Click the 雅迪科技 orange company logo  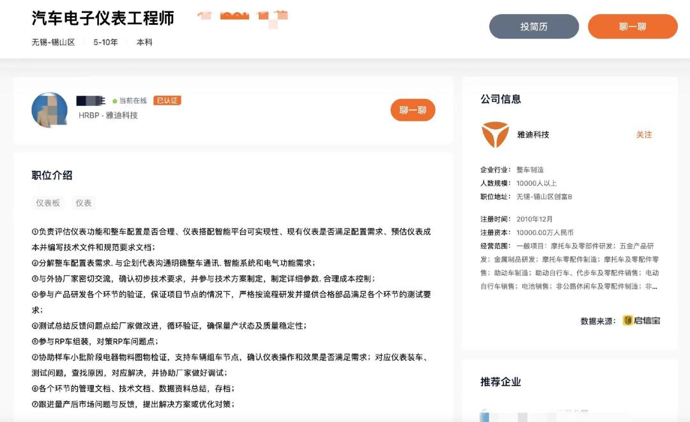[495, 135]
